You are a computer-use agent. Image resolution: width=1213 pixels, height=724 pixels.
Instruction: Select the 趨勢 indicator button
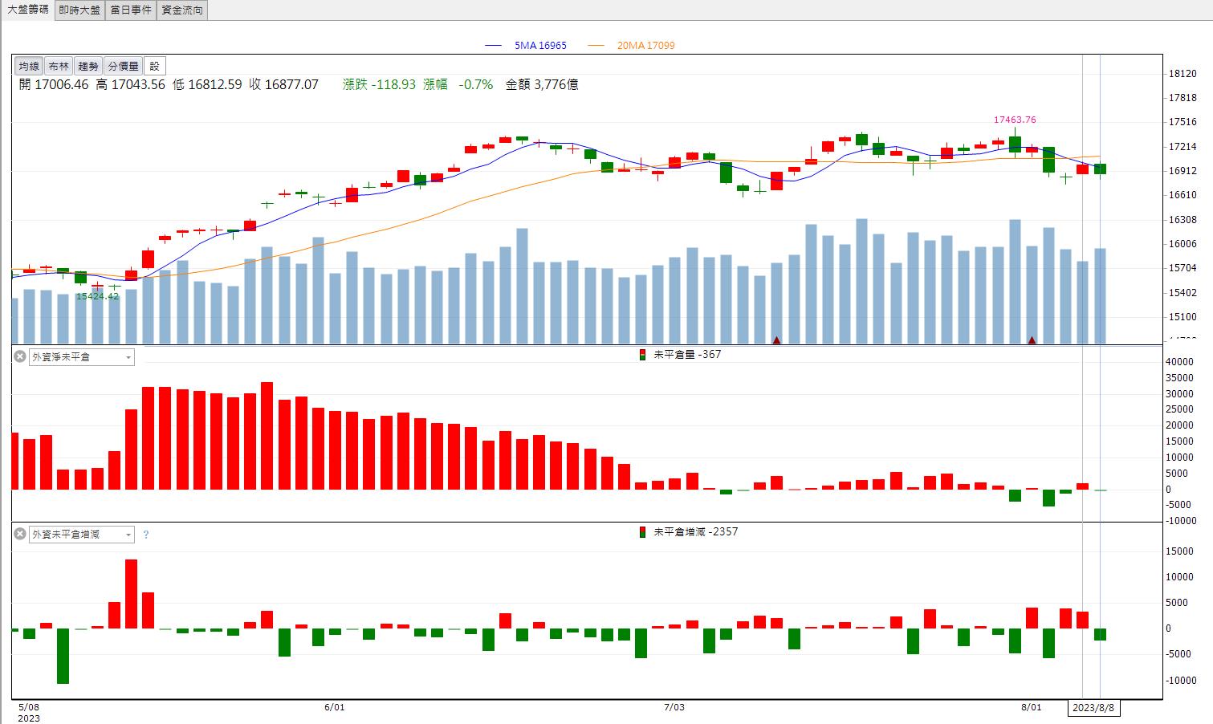pos(88,66)
